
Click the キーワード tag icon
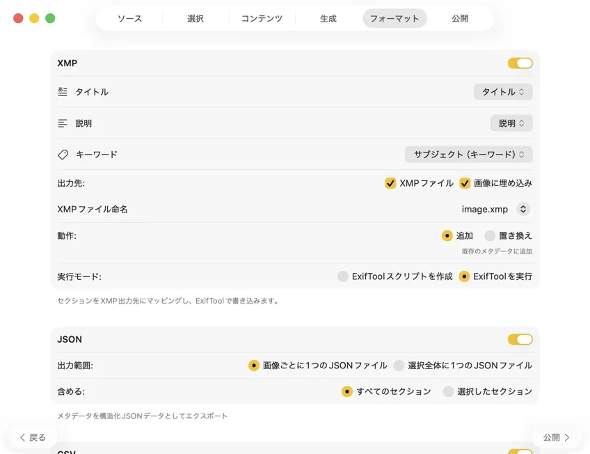(63, 155)
